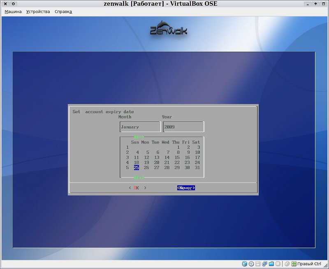The height and width of the screenshot is (269, 329).
Task: Select day 31 in the calendar
Action: tap(197, 168)
